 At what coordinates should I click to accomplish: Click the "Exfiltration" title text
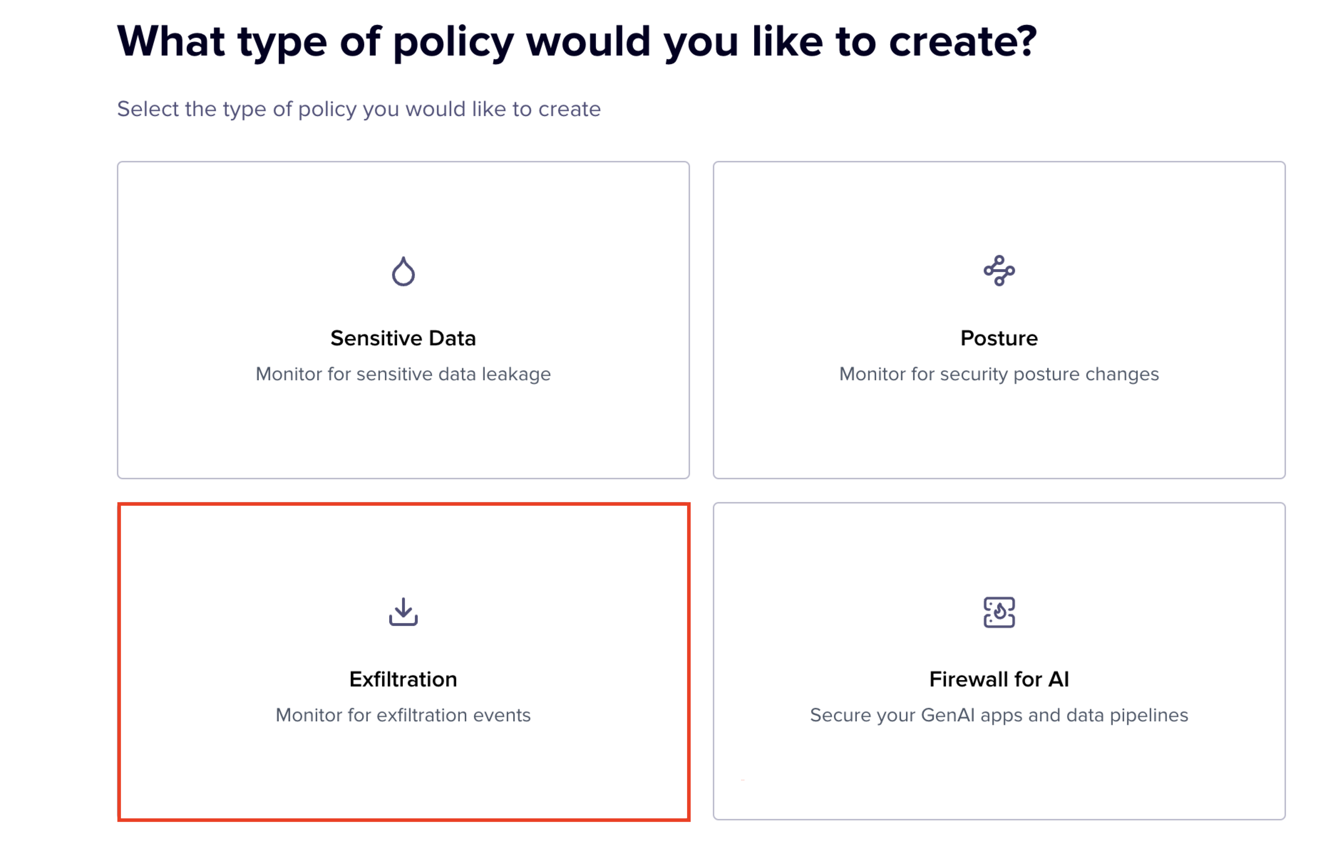pyautogui.click(x=403, y=679)
